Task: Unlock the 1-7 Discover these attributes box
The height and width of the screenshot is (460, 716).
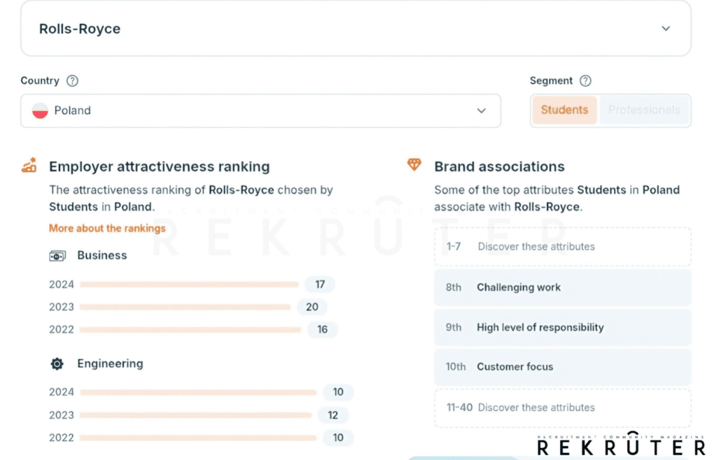Action: click(562, 247)
